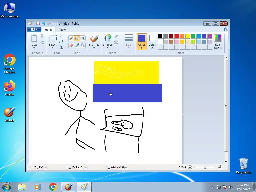
Task: Activate the Color 2 button
Action: tap(152, 42)
